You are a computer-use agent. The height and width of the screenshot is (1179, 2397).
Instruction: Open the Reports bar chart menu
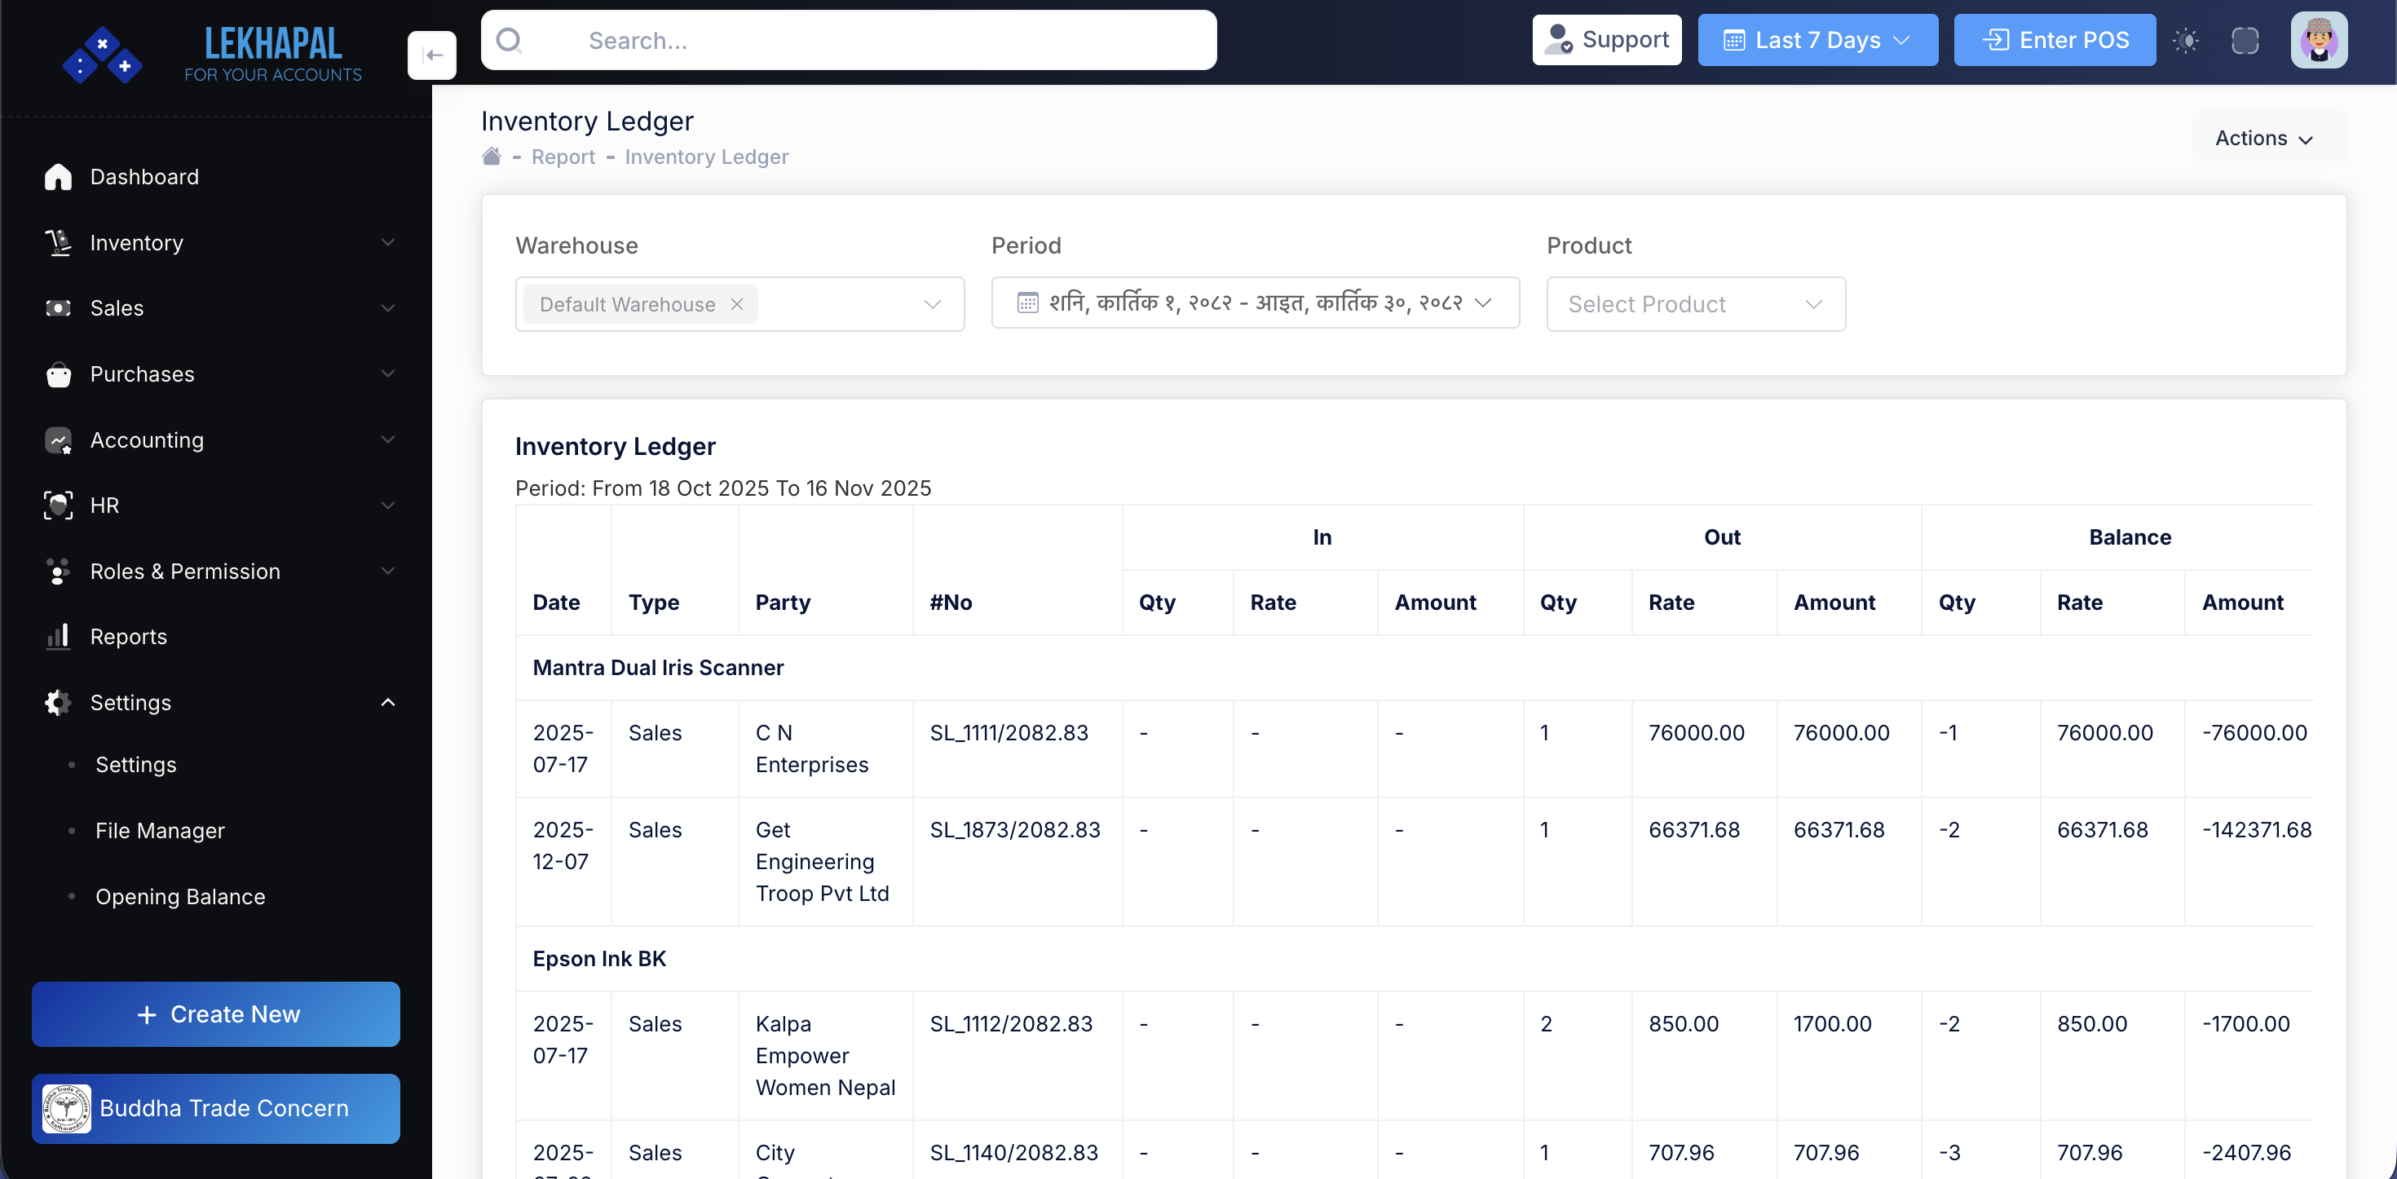pos(58,637)
